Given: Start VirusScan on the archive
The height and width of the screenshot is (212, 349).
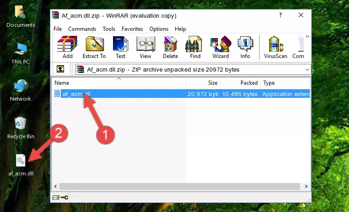Looking at the screenshot, I should (275, 47).
